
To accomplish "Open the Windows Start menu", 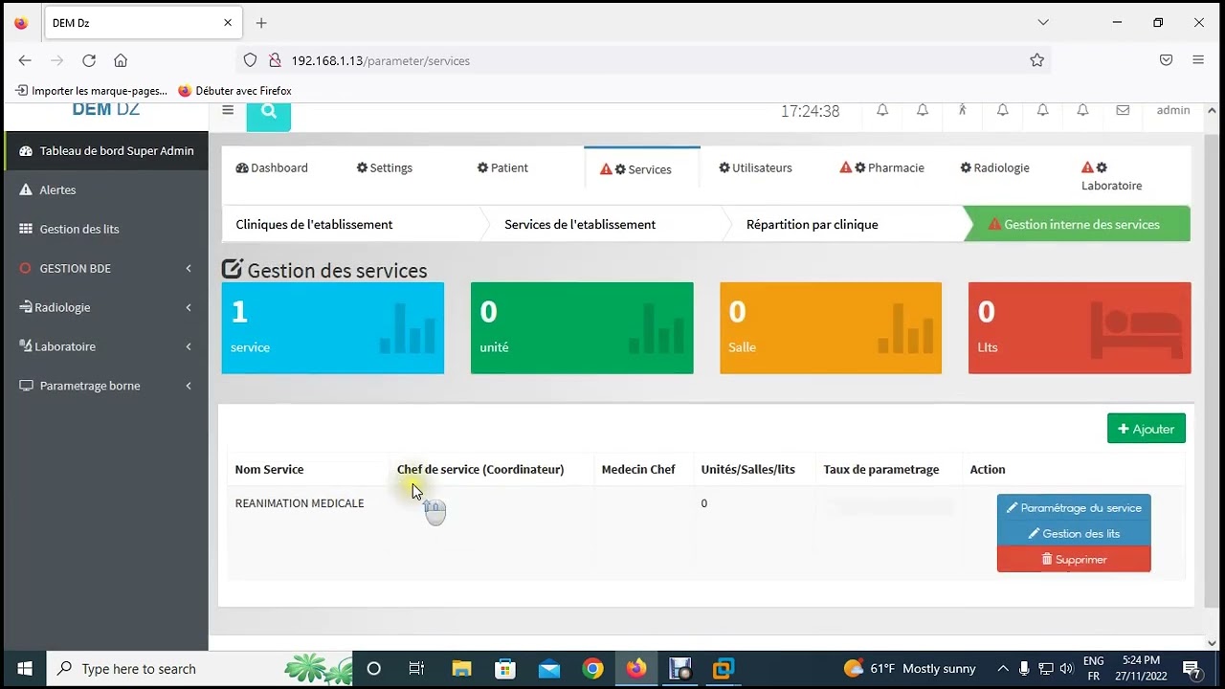I will [x=24, y=668].
